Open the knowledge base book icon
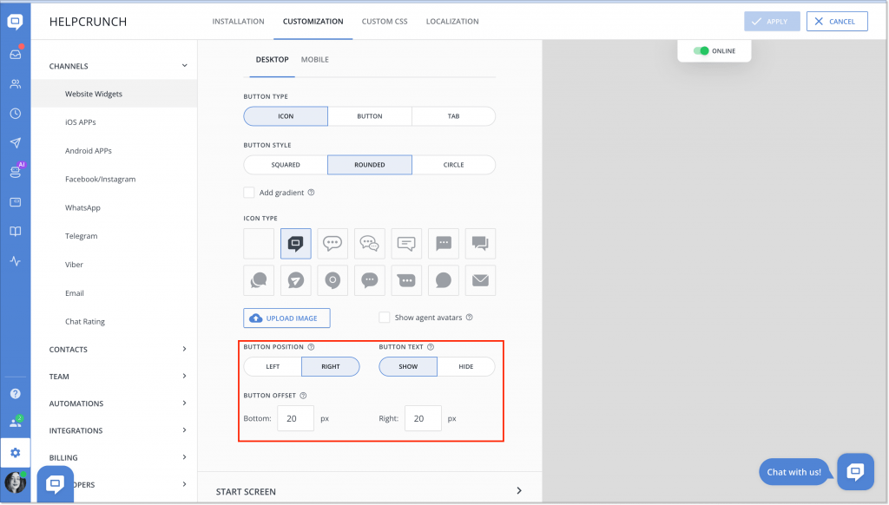 (x=16, y=232)
